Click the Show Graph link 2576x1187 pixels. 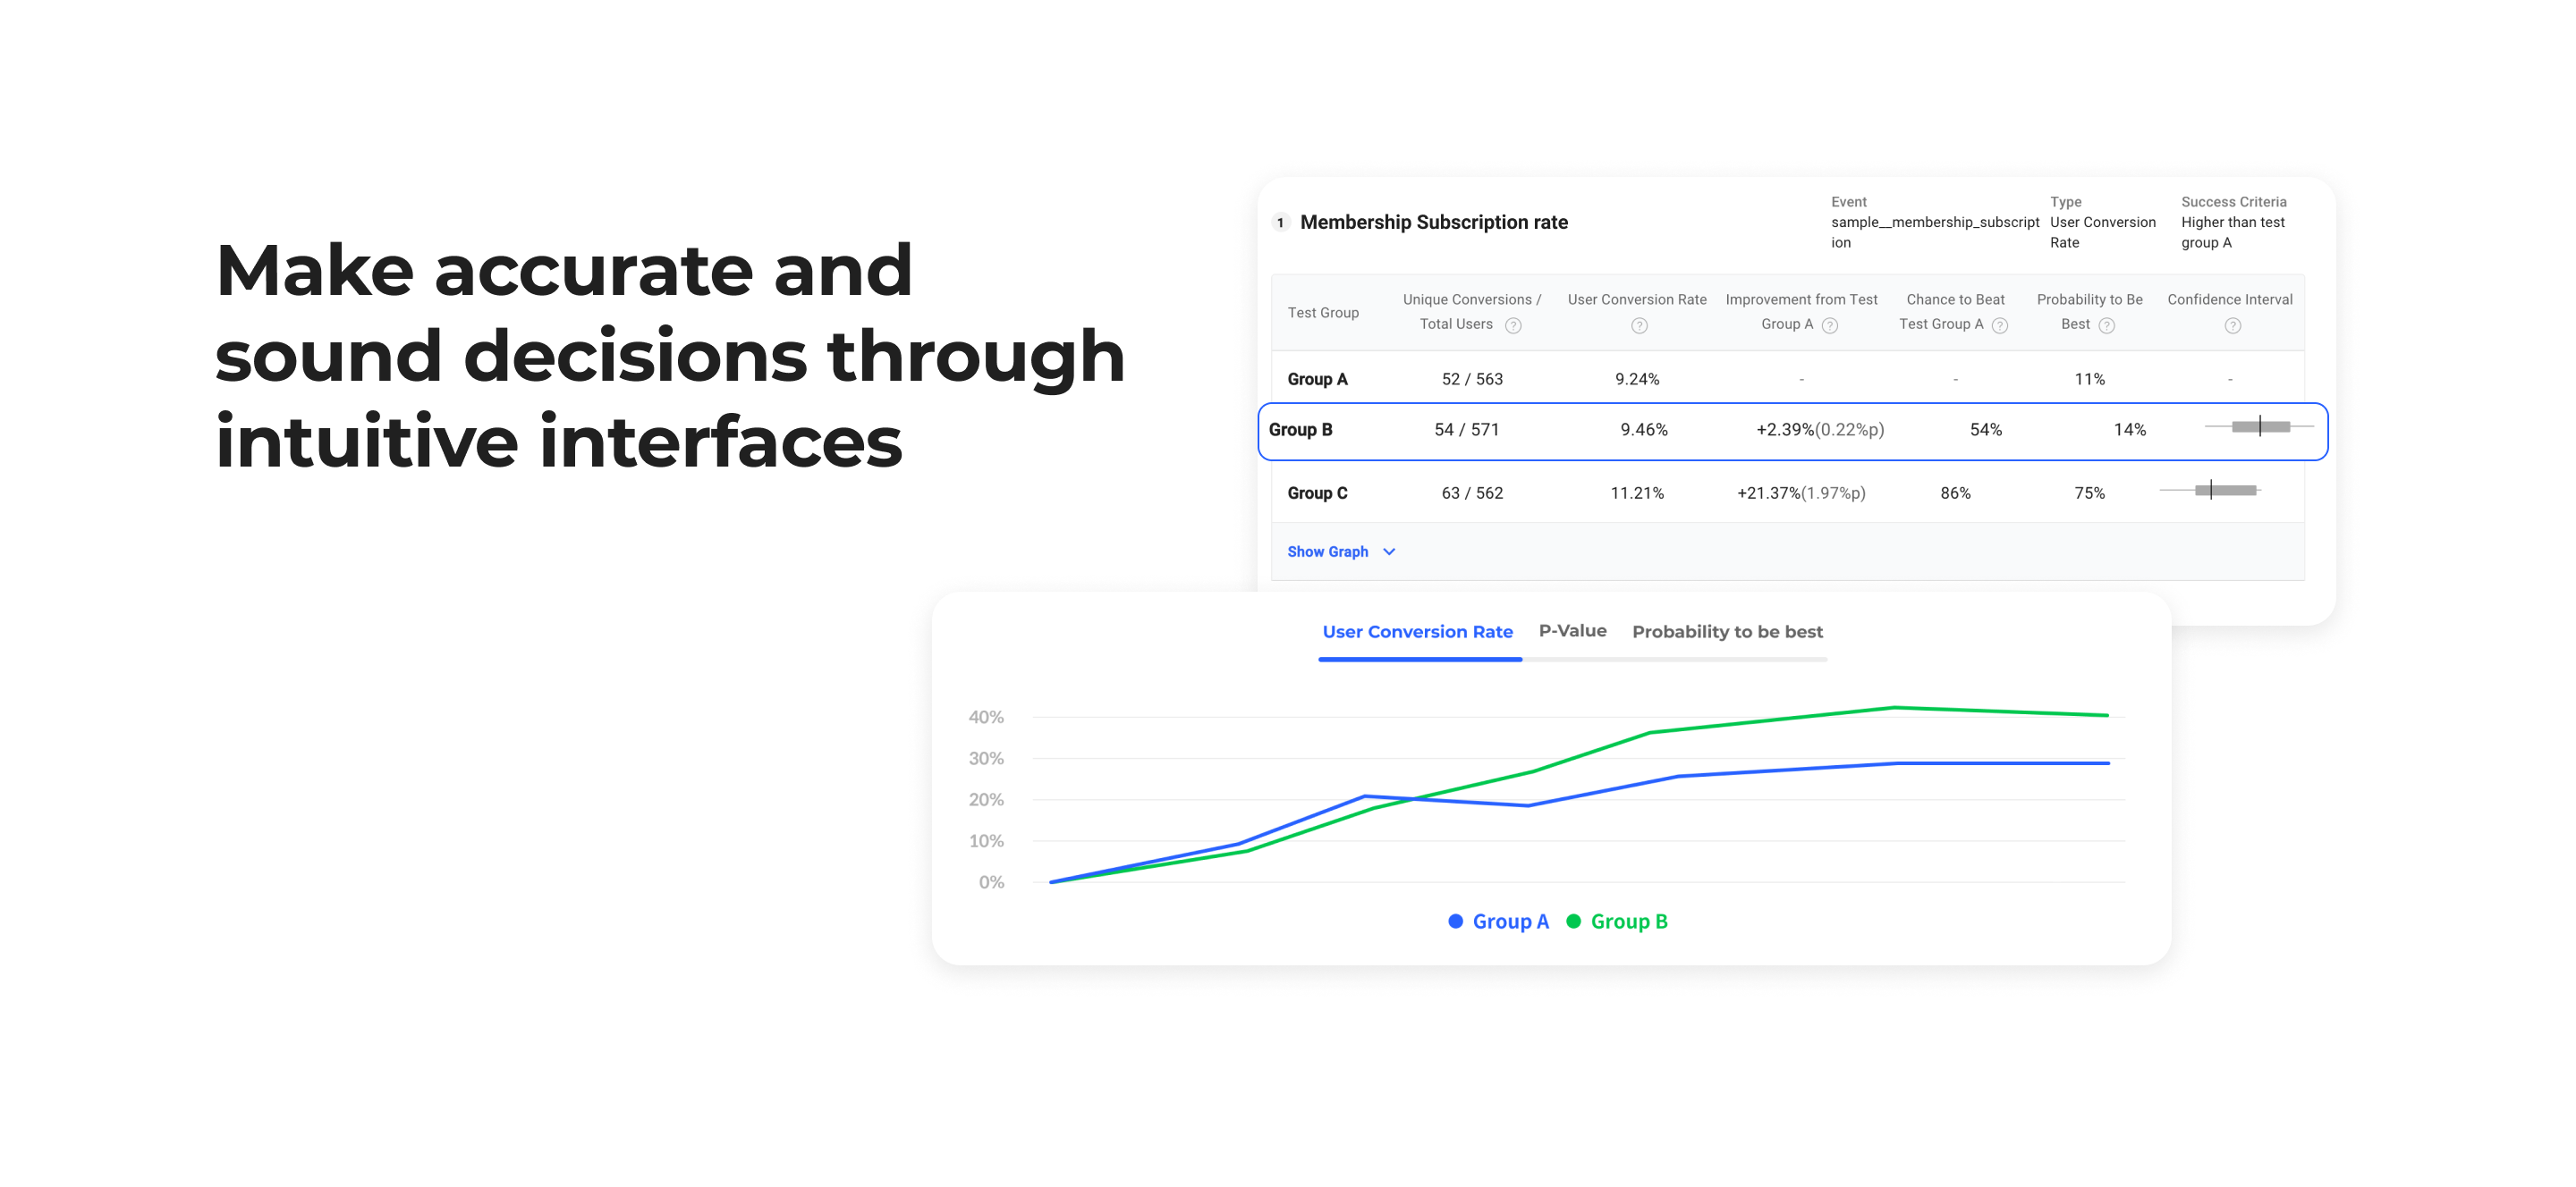[1327, 551]
